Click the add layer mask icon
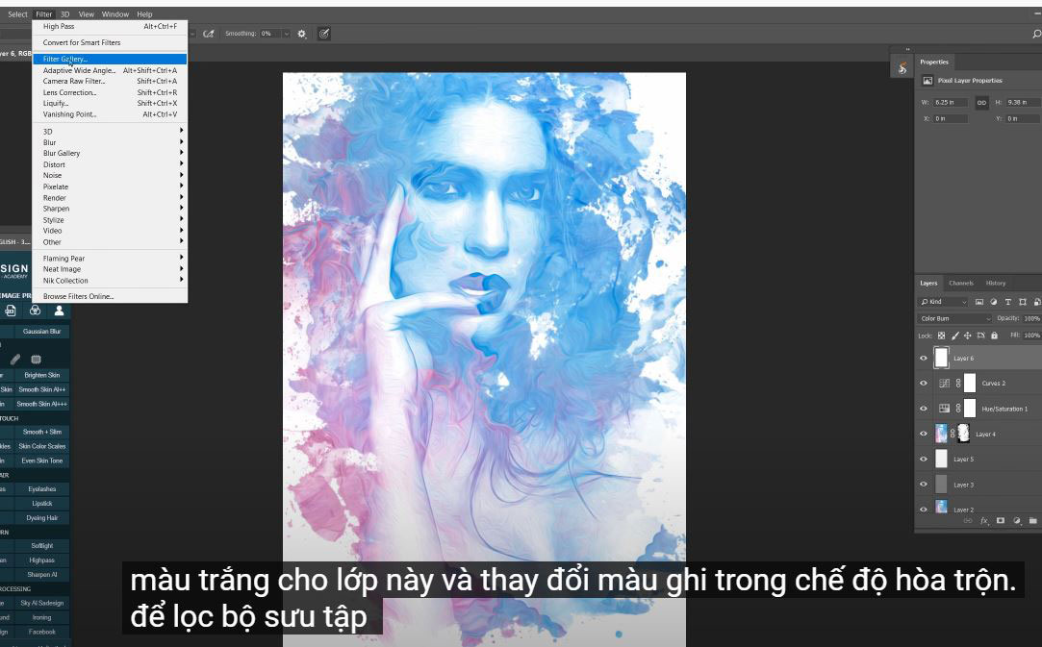The width and height of the screenshot is (1042, 647). point(1001,520)
